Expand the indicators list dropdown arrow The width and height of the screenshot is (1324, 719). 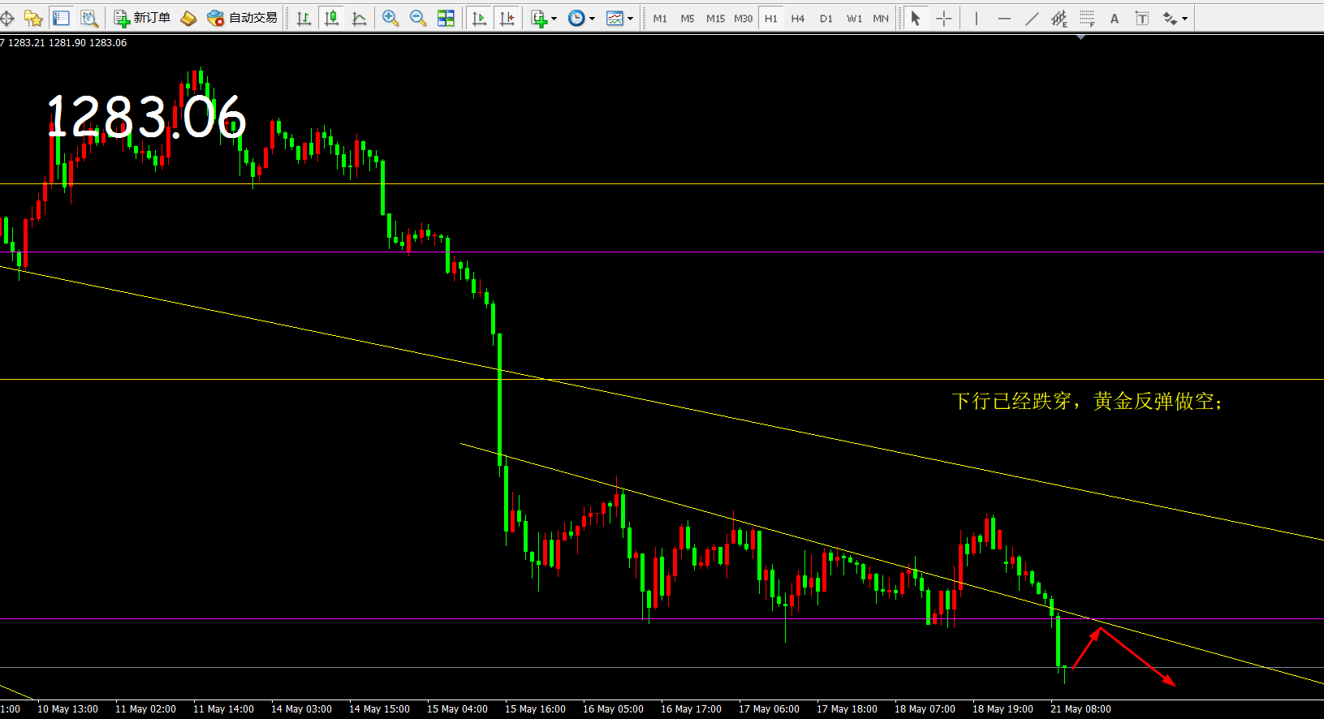pos(554,19)
